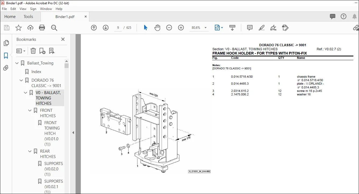Viewport: 359px width, 194px height.
Task: Delete the selected bookmark with trash icon
Action: pyautogui.click(x=33, y=51)
